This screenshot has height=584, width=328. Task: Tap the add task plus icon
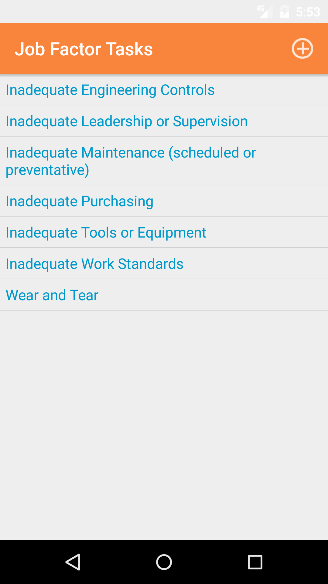tap(302, 48)
